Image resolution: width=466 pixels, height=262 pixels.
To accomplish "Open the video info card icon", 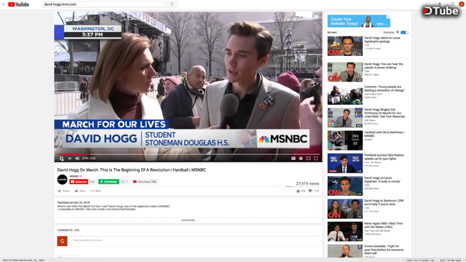I will 316,17.
